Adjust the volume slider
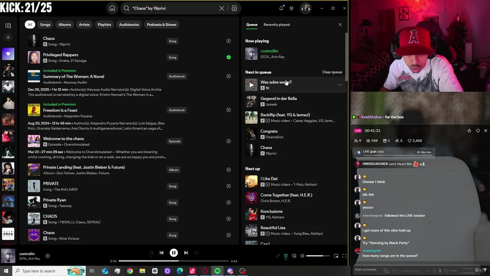Screen dimensions: 490x276 click(x=318, y=256)
